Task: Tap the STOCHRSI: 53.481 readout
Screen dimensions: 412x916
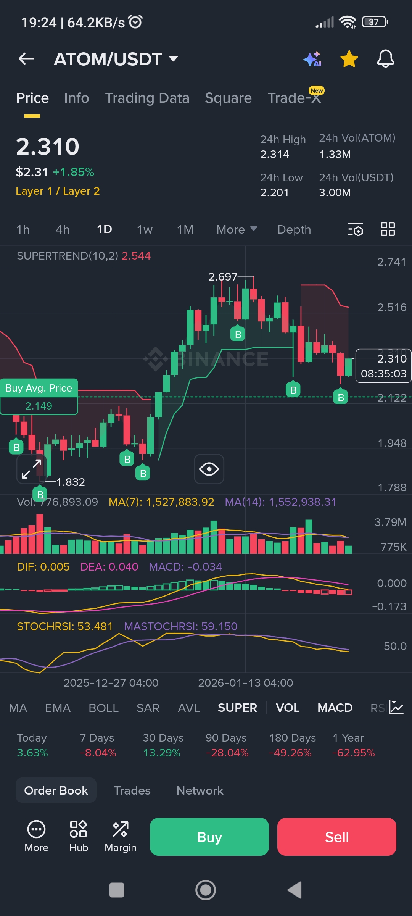Action: click(x=65, y=626)
